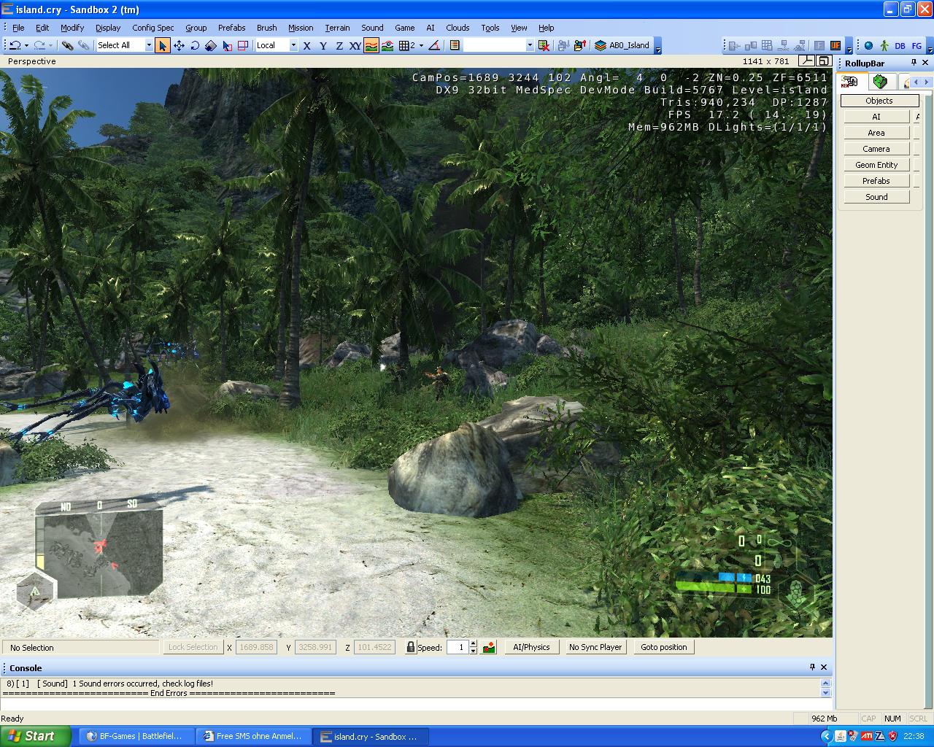Viewport: 934px width, 747px height.
Task: Toggle AI/Physics simulation button
Action: 531,647
